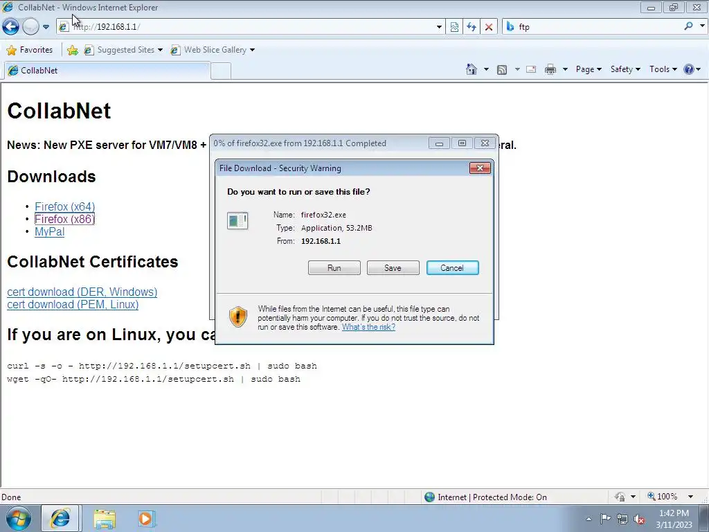Open the Safety menu

625,69
